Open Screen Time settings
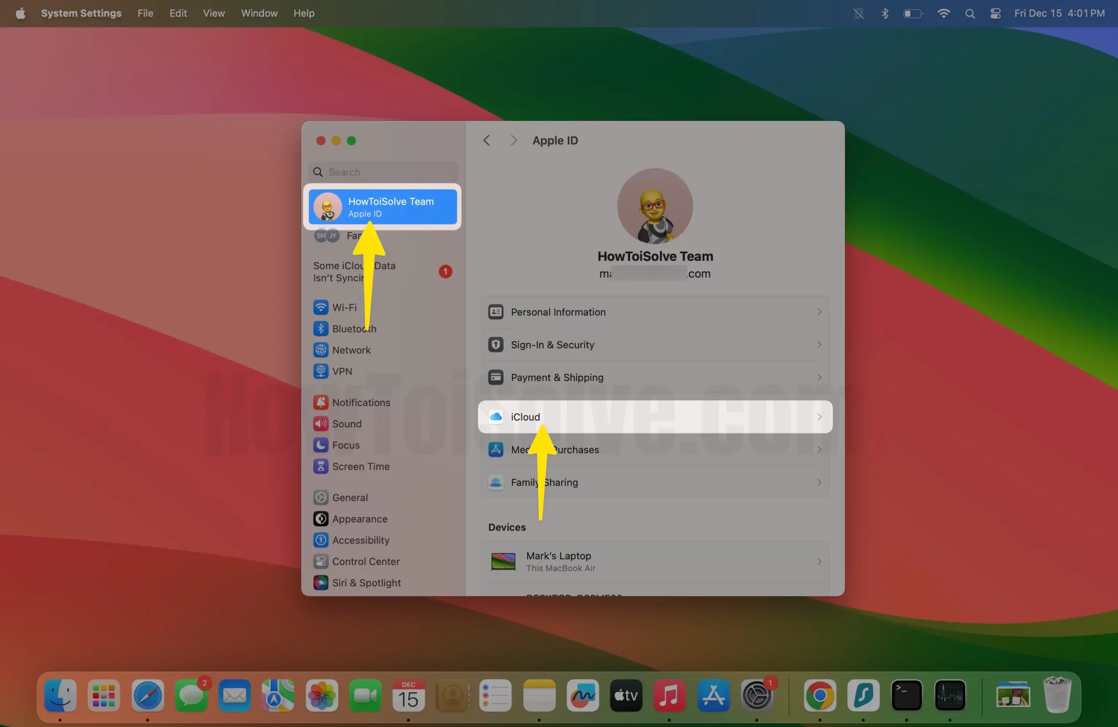 coord(360,466)
